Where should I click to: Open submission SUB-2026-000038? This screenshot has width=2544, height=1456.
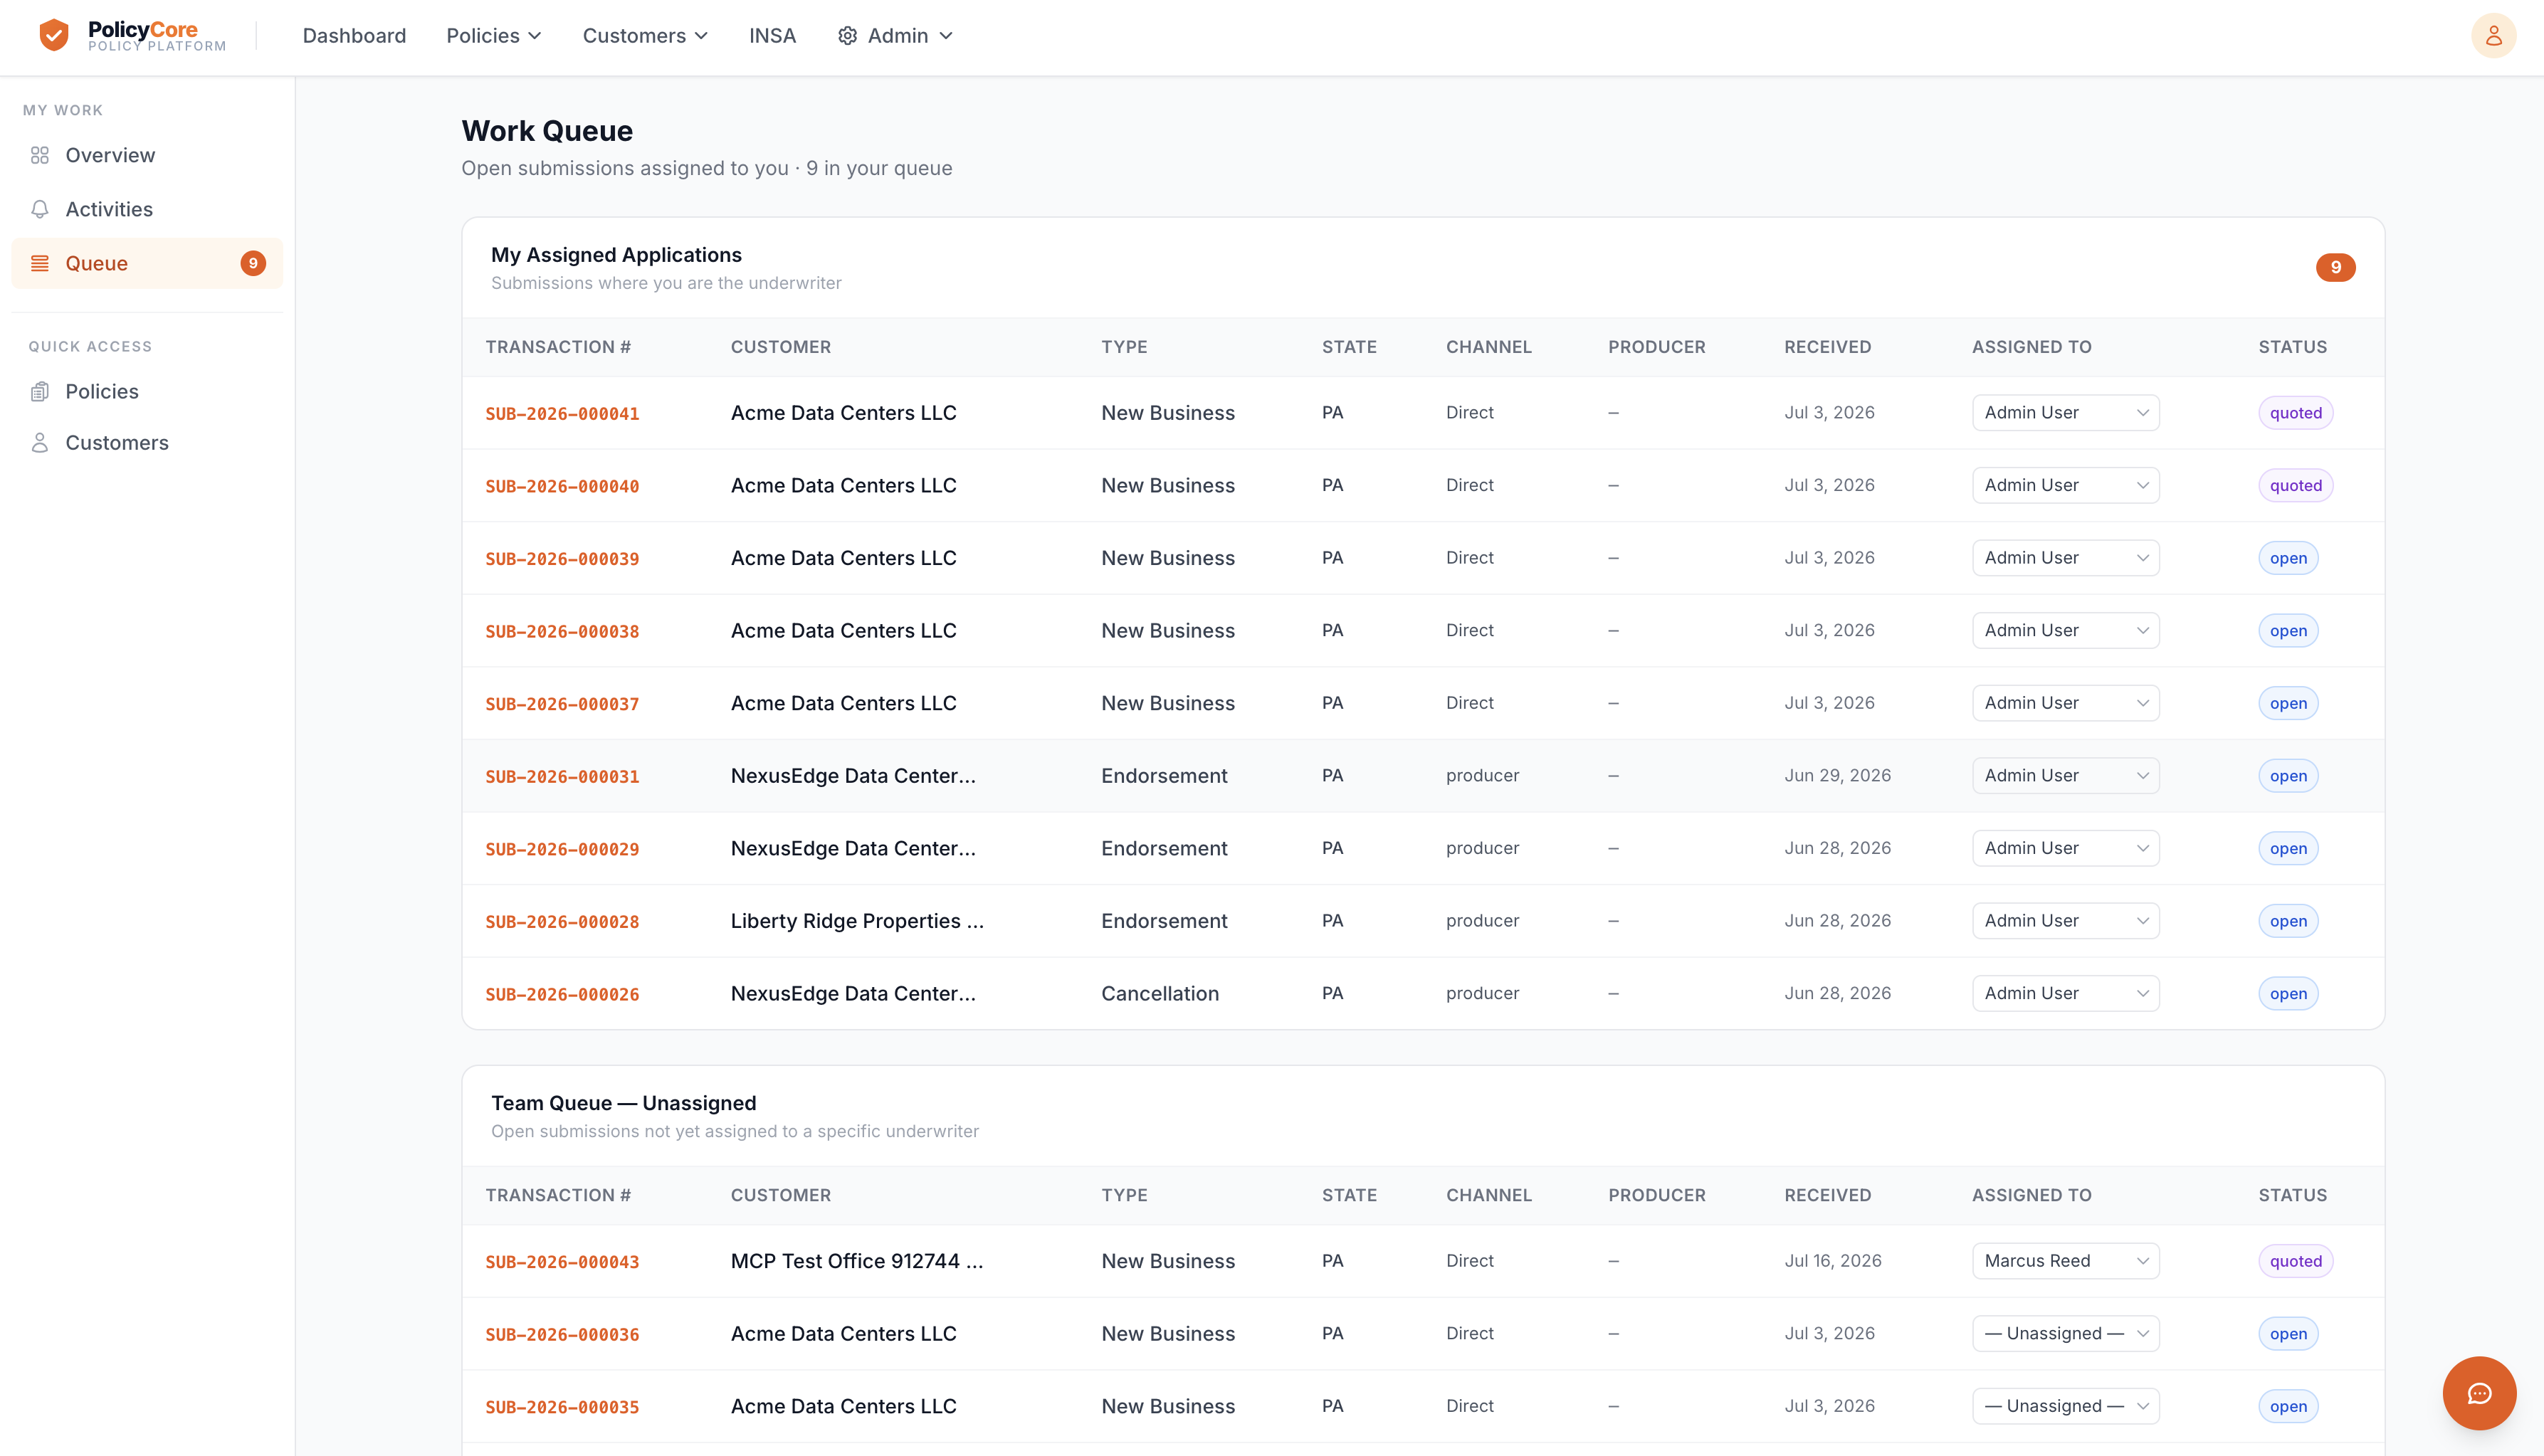562,631
